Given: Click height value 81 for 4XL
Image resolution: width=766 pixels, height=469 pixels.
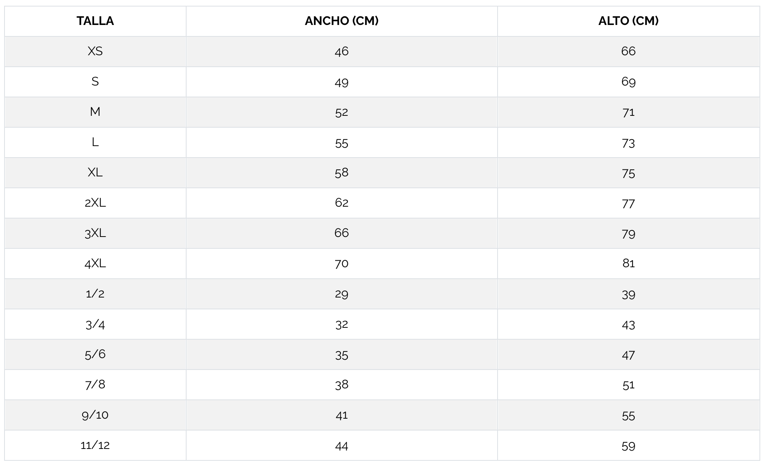Looking at the screenshot, I should point(629,263).
